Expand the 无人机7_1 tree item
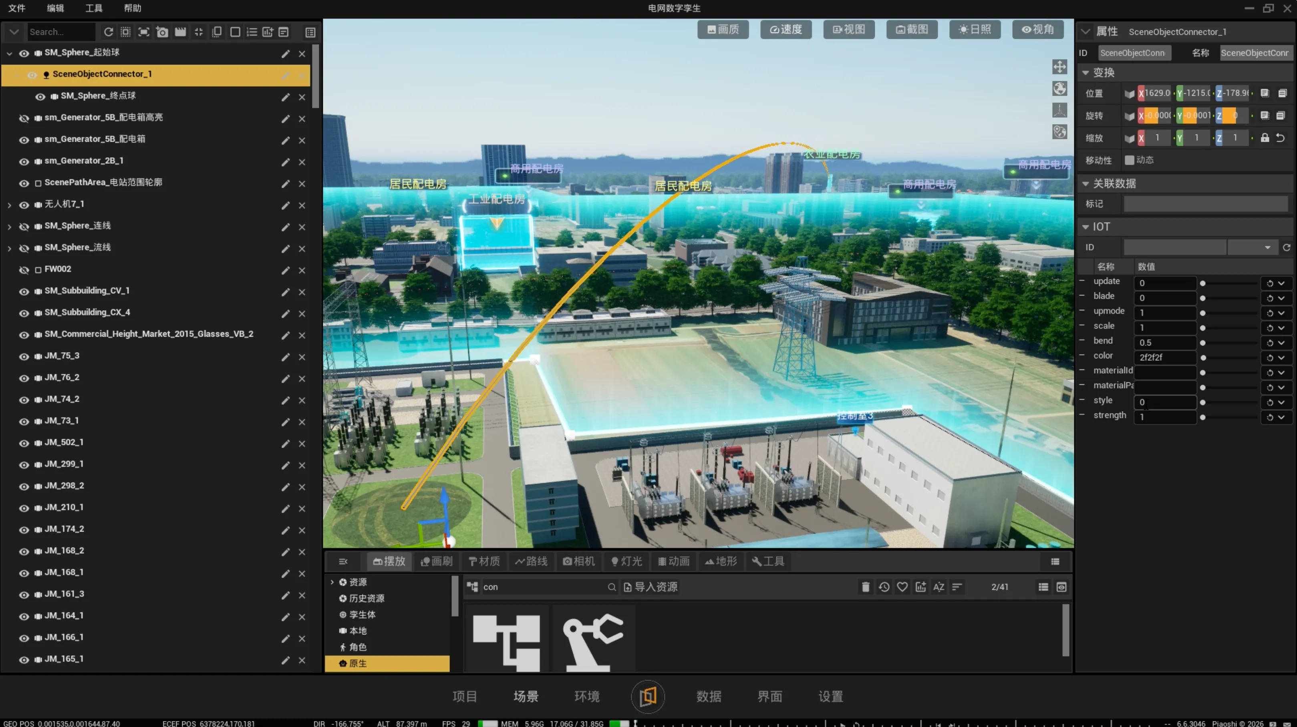 click(x=9, y=205)
